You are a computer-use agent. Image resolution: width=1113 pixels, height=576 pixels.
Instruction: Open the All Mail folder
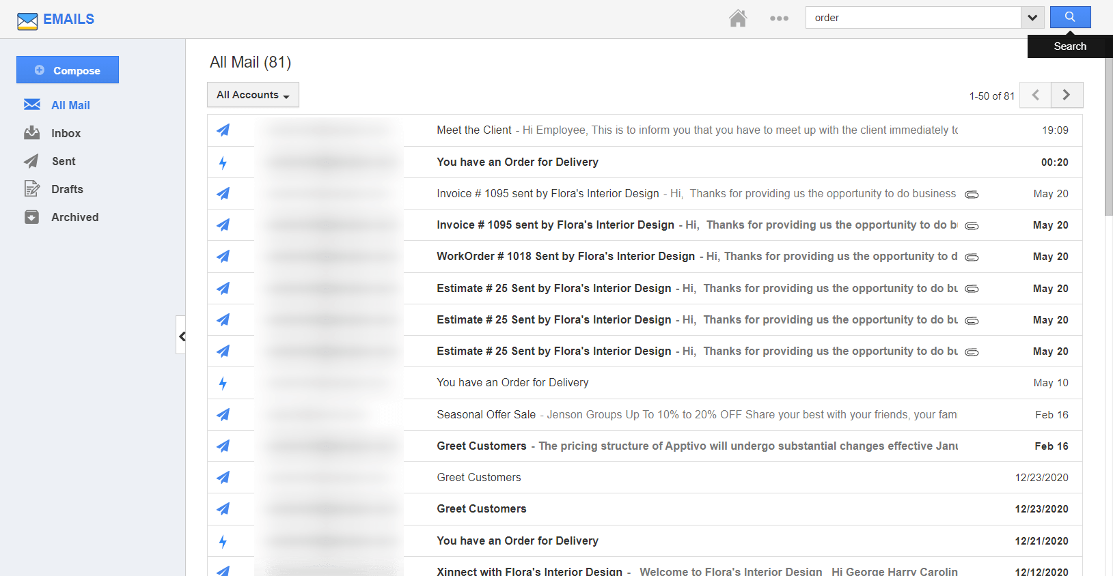[x=70, y=105]
